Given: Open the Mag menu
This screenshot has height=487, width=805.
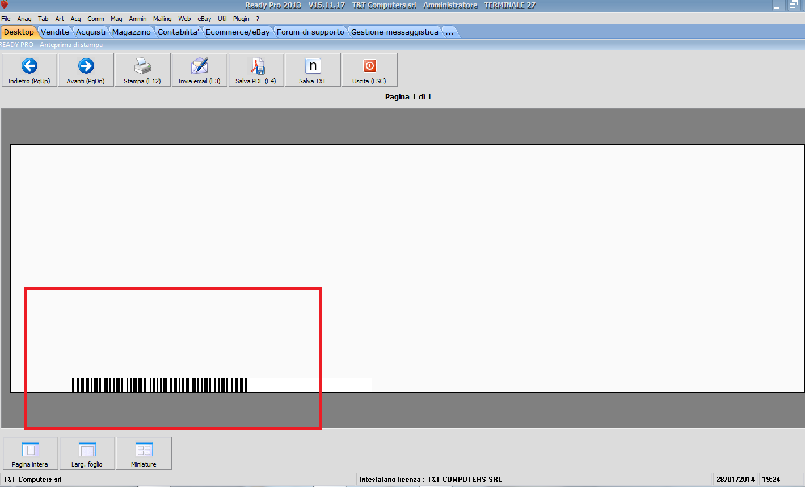Looking at the screenshot, I should [116, 19].
